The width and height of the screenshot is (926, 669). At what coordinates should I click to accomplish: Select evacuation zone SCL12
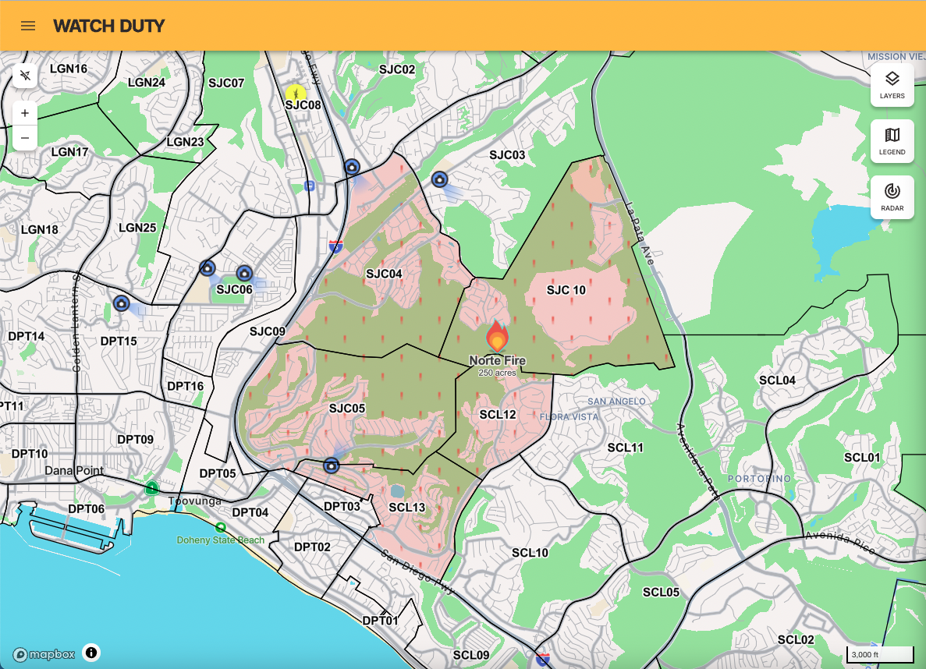(x=497, y=415)
